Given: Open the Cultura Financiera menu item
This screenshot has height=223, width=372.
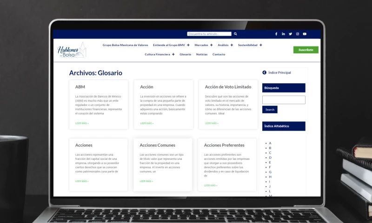Looking at the screenshot, I should [x=157, y=54].
